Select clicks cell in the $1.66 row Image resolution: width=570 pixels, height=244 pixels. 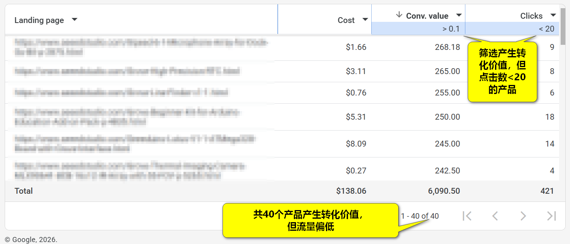(x=552, y=47)
